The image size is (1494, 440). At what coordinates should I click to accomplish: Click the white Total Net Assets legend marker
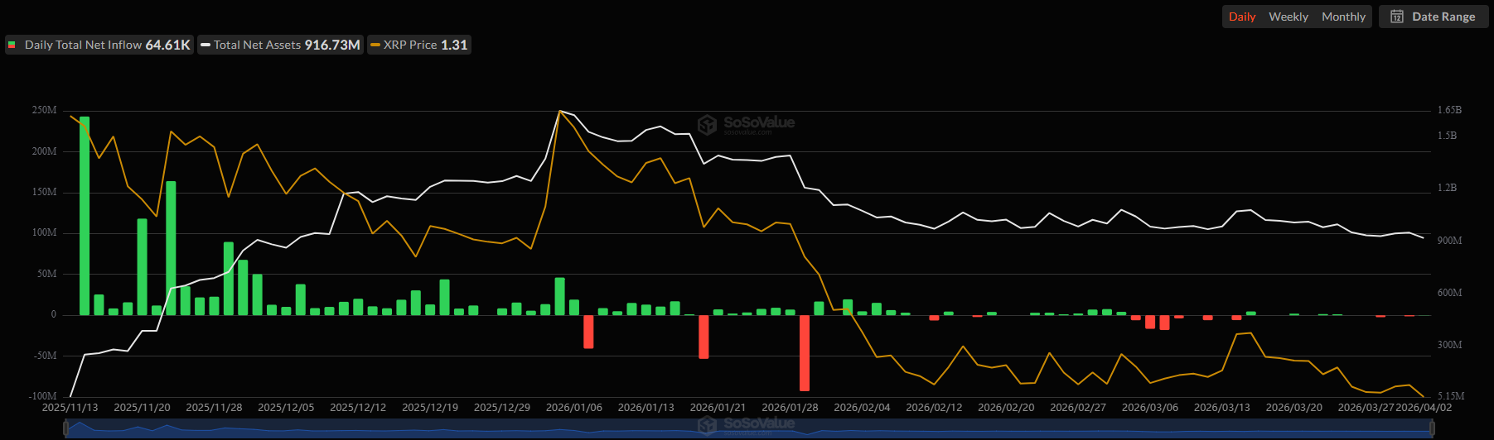click(205, 45)
